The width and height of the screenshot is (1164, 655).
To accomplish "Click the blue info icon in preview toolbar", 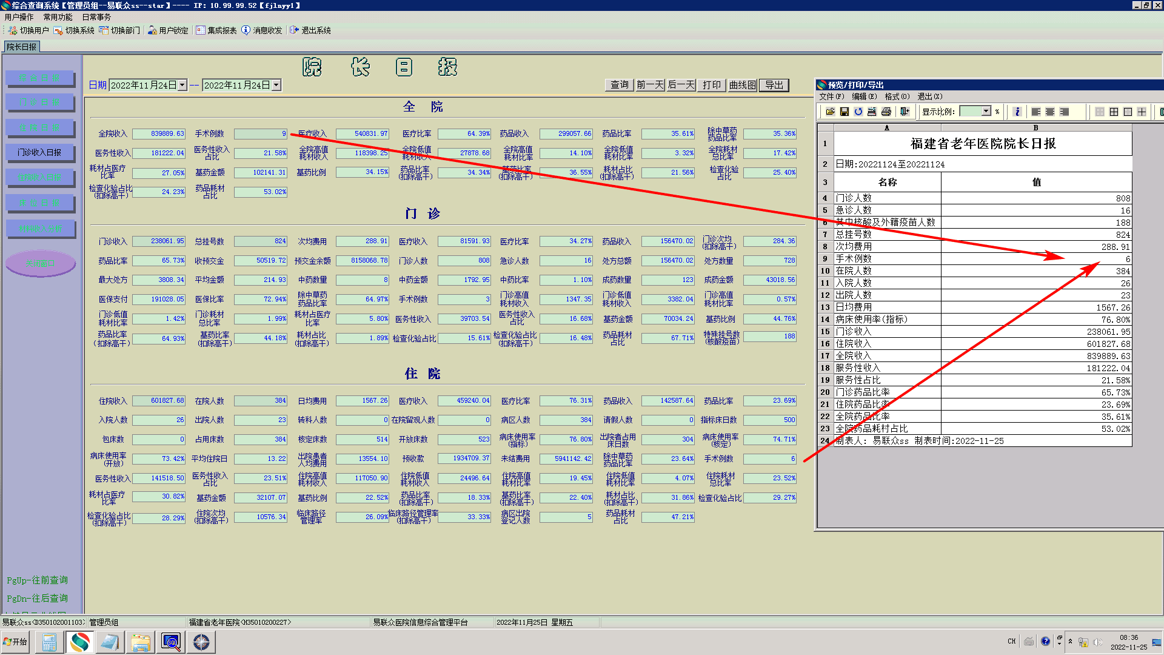I will 1017,112.
